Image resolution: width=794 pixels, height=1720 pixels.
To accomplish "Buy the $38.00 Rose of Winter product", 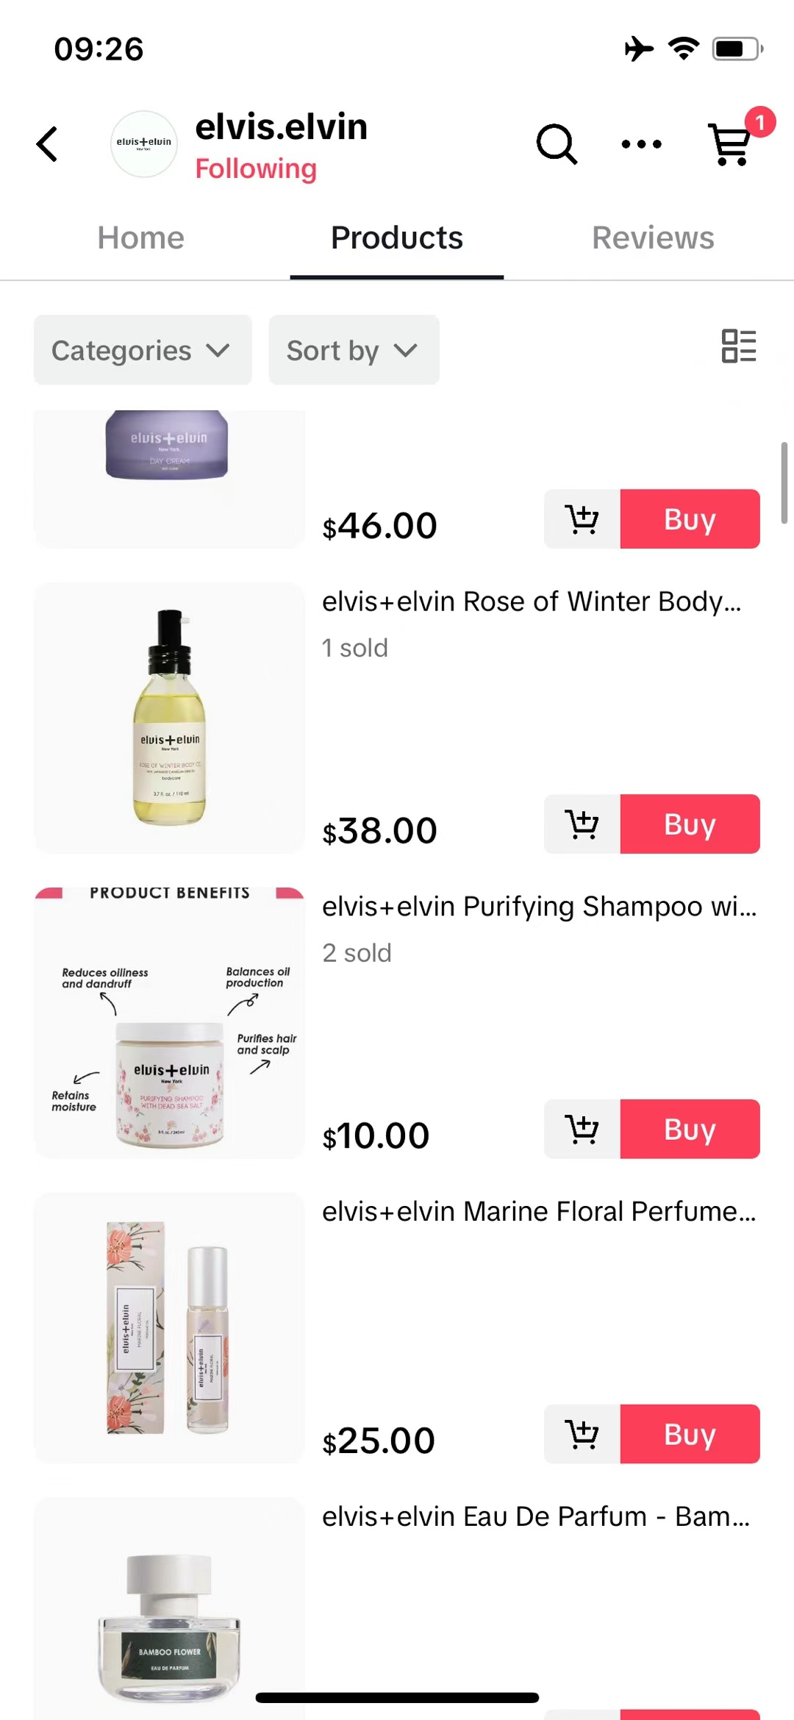I will pos(690,824).
